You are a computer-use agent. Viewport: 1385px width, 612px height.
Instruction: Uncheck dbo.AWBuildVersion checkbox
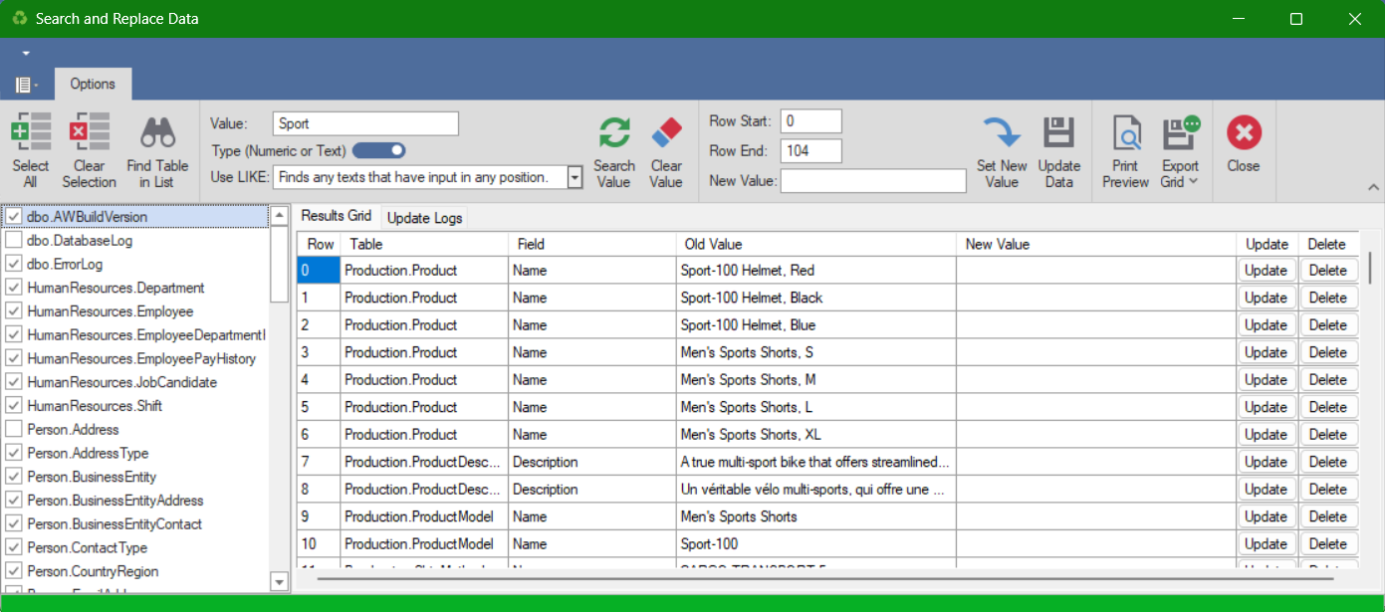(x=14, y=217)
